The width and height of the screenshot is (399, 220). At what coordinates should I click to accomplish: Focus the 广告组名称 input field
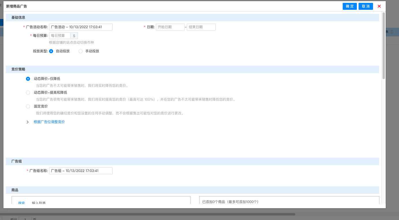81,171
